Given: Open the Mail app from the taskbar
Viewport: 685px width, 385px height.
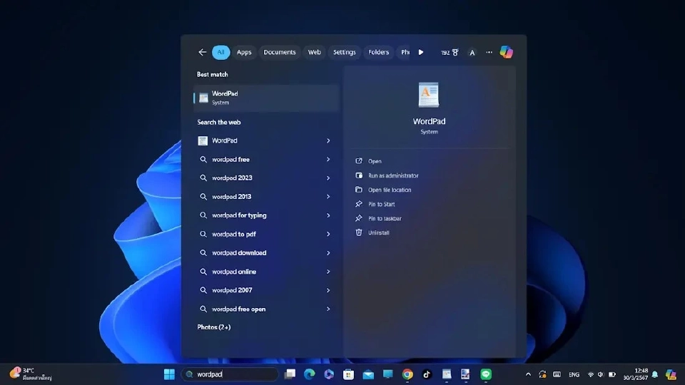Looking at the screenshot, I should point(368,374).
